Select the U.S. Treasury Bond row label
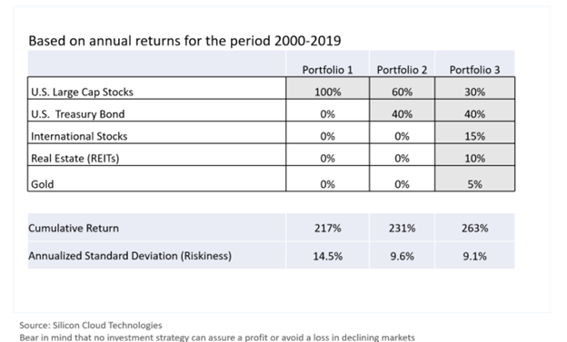 78,114
